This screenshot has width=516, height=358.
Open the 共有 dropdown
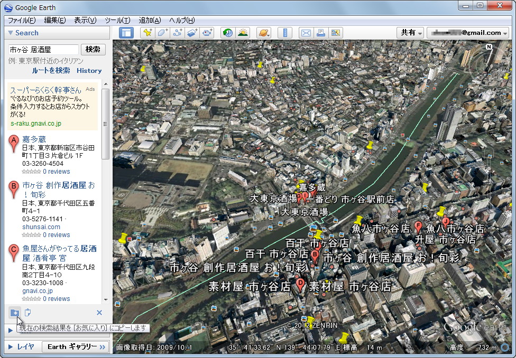pos(410,33)
